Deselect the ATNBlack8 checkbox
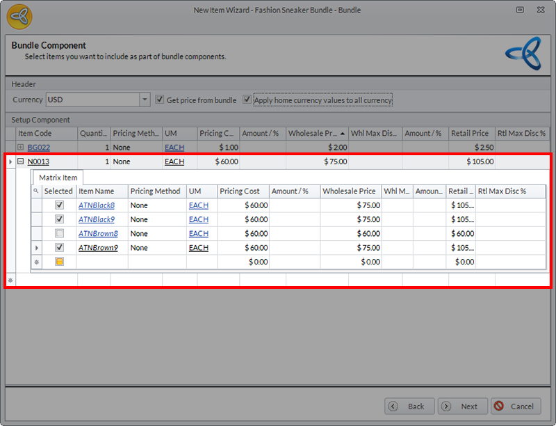The width and height of the screenshot is (556, 426). coord(59,205)
